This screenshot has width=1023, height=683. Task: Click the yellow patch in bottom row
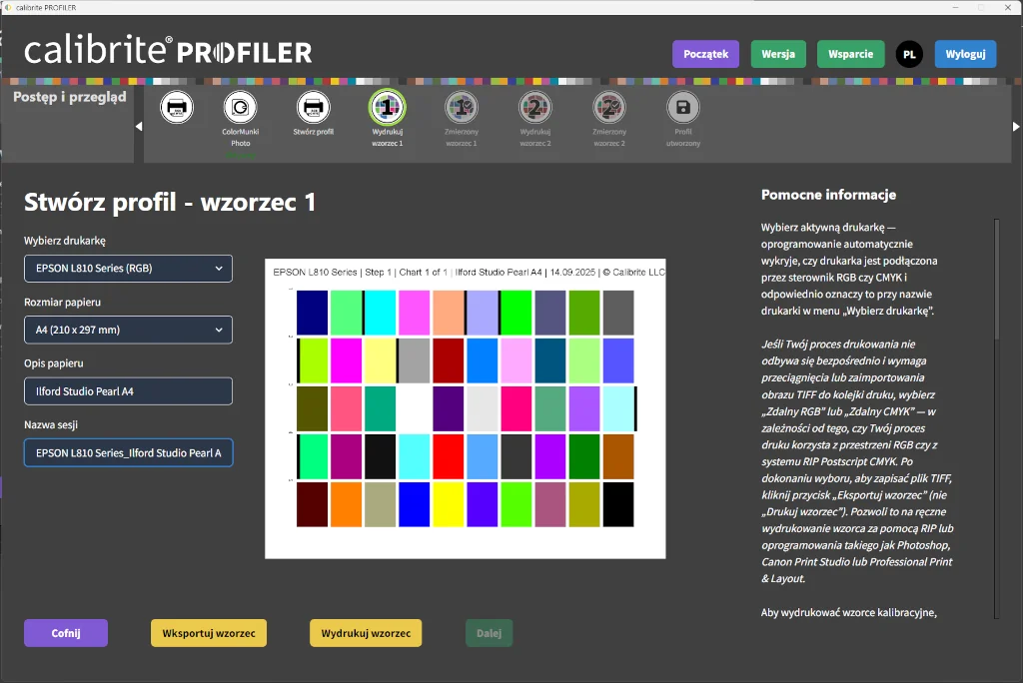tap(449, 504)
